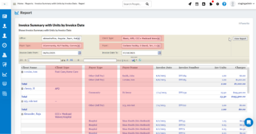Viewport: 256px width, 134px height.
Task: Open the Payer dropdown
Action: point(141,46)
